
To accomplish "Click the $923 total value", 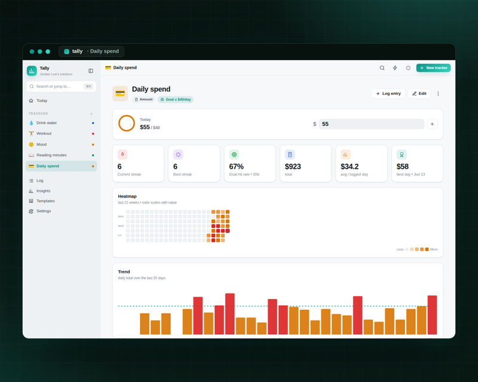I will click(x=293, y=167).
